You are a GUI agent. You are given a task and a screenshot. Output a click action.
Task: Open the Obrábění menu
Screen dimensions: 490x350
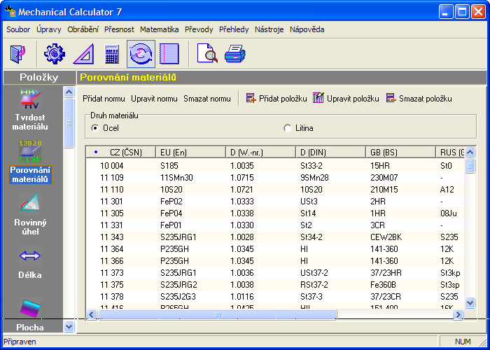coord(83,29)
